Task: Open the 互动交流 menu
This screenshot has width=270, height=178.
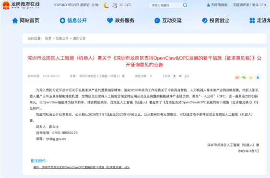Action: 172,21
